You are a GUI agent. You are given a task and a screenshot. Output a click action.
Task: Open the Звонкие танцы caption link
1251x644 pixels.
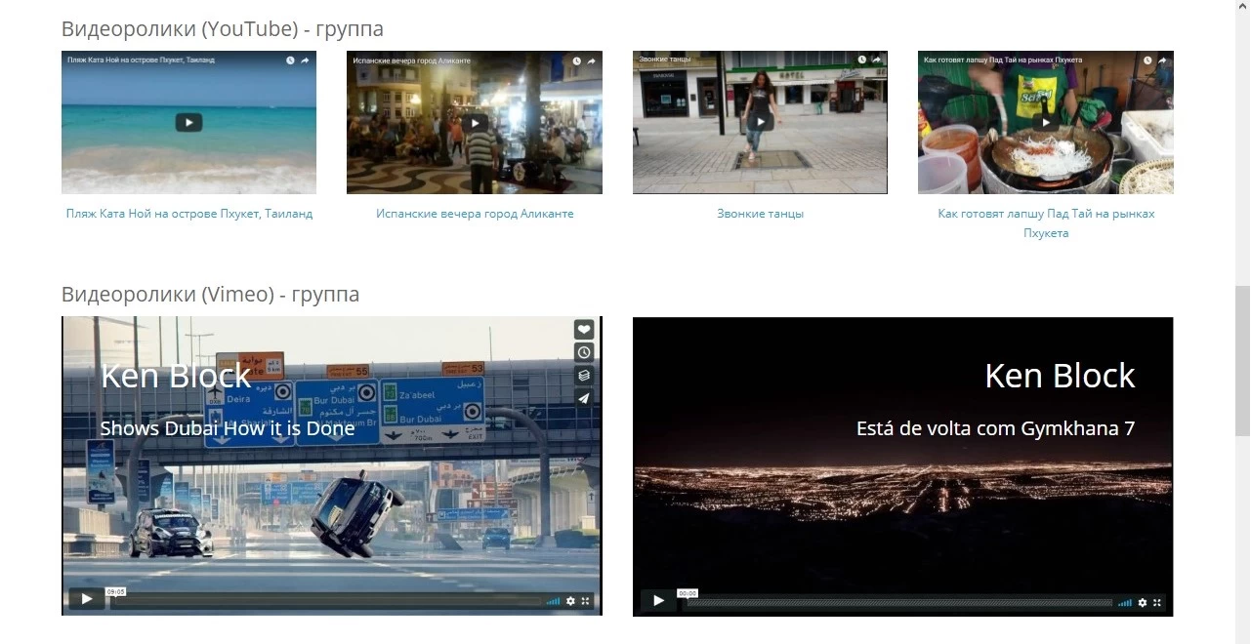(x=760, y=214)
